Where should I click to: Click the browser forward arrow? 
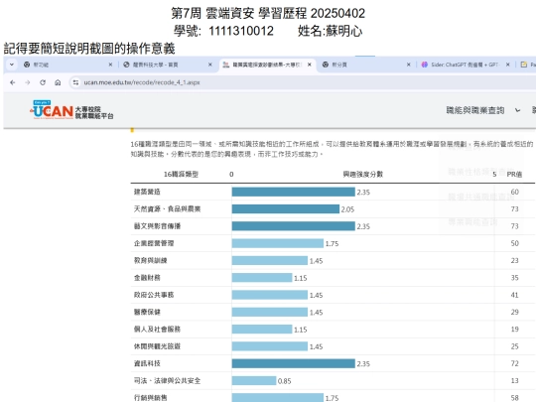pos(28,82)
